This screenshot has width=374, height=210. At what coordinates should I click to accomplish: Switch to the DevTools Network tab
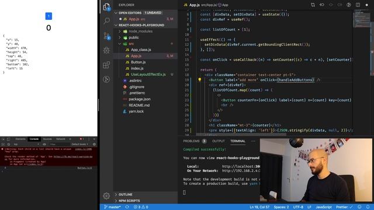pos(61,139)
